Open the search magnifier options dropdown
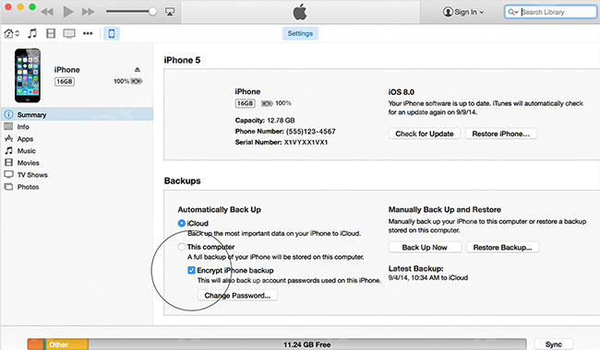The width and height of the screenshot is (600, 350). pyautogui.click(x=512, y=12)
